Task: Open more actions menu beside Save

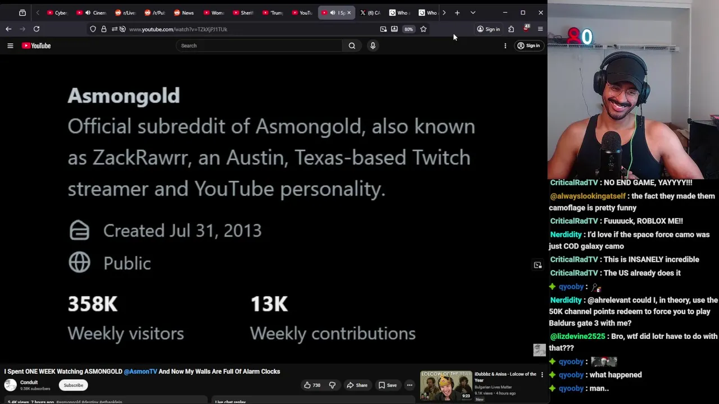Action: pos(409,385)
